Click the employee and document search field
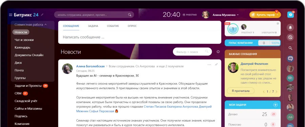305x127 pixels. [94, 15]
